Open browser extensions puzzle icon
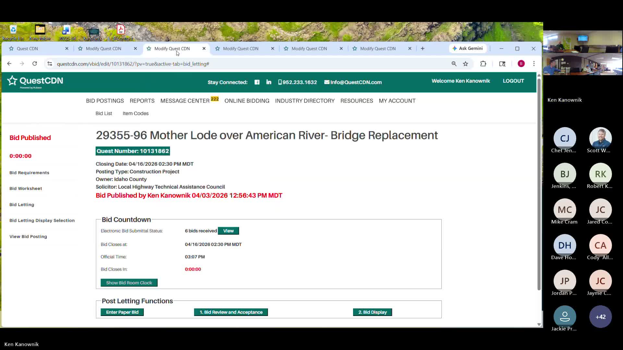Image resolution: width=623 pixels, height=350 pixels. pos(483,64)
